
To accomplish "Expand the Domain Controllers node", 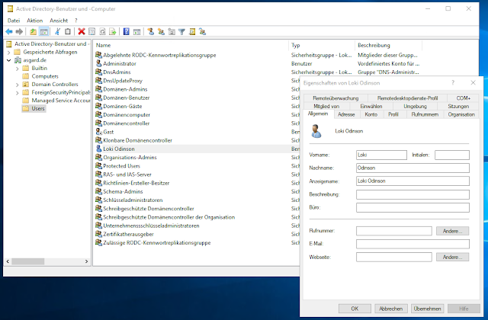I will click(18, 83).
